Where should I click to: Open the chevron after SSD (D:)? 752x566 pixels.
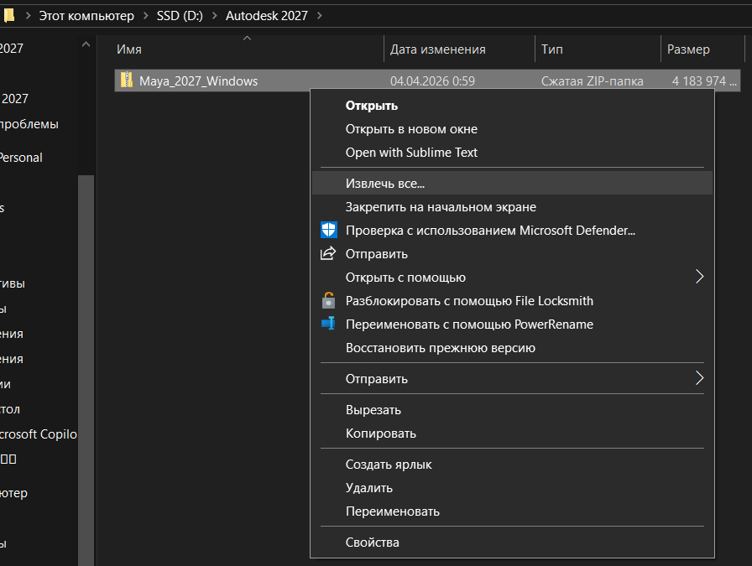[x=214, y=16]
